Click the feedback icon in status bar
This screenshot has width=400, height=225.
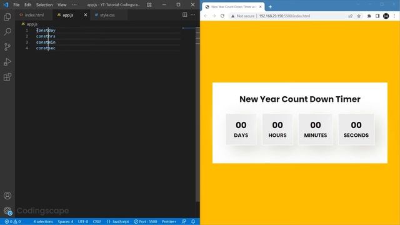click(184, 221)
